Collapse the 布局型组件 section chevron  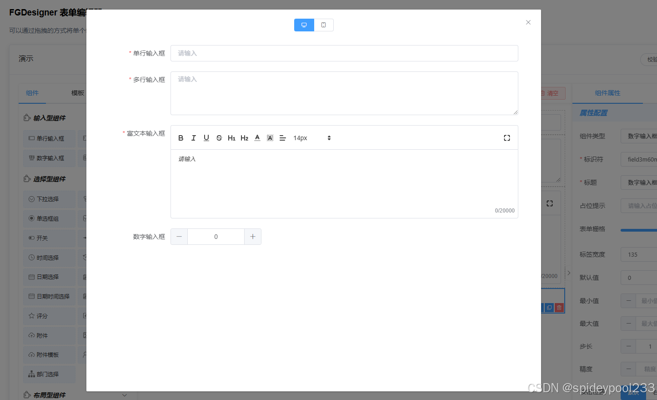pyautogui.click(x=125, y=395)
